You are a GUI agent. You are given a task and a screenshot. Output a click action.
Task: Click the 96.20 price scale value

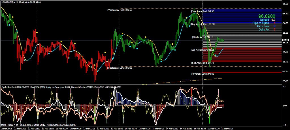click(285, 33)
